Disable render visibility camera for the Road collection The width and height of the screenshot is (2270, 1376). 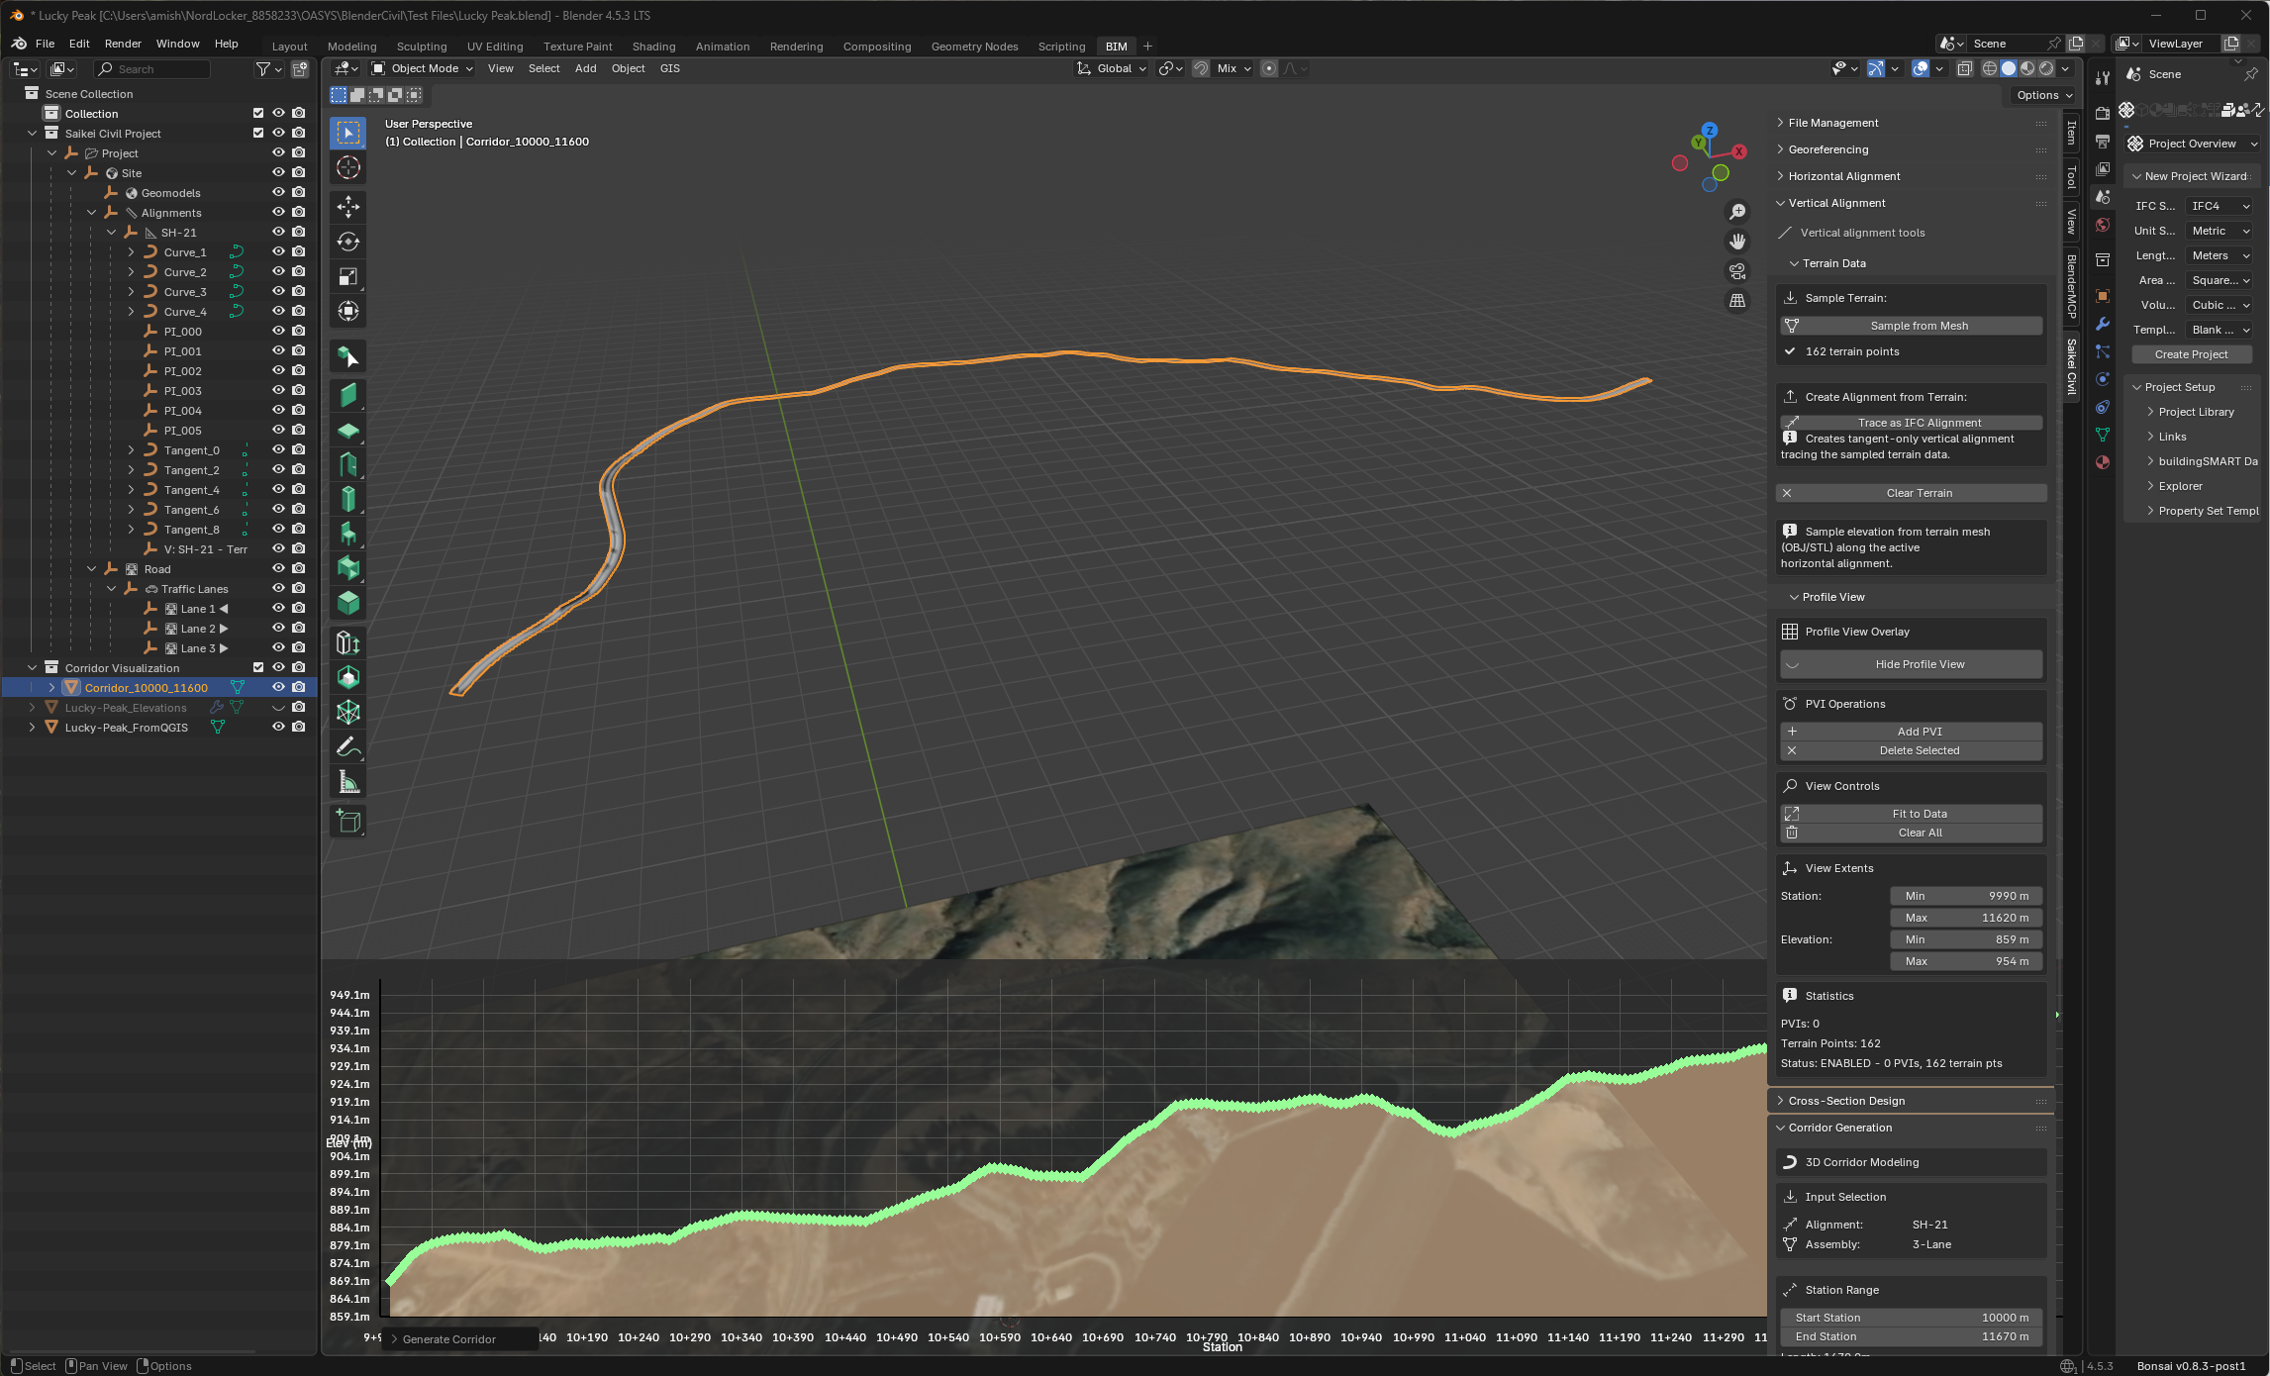pyautogui.click(x=298, y=568)
